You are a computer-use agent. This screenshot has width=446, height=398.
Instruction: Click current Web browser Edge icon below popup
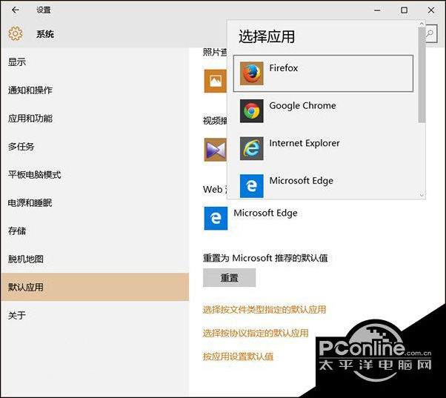tap(216, 218)
